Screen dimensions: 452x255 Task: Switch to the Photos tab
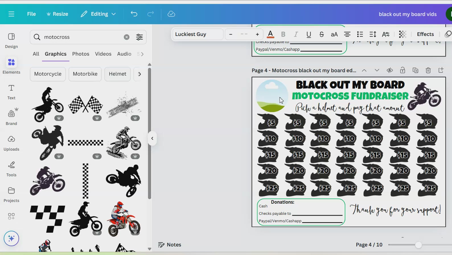point(81,54)
